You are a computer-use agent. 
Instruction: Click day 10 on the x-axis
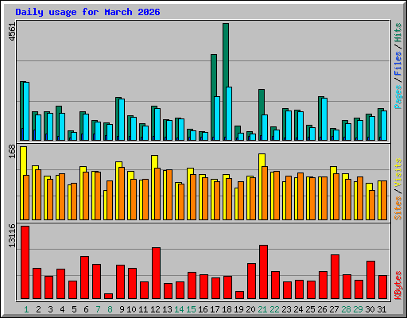[x=131, y=309]
